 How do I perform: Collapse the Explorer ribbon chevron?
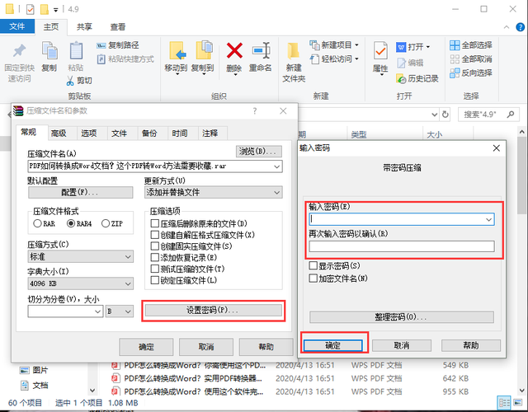coord(506,27)
